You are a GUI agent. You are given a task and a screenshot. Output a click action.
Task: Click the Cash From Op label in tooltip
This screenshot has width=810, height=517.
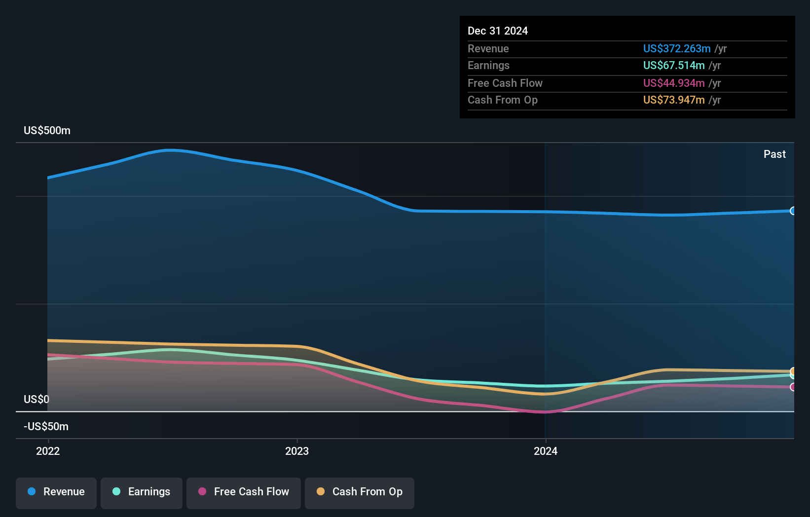(x=503, y=100)
